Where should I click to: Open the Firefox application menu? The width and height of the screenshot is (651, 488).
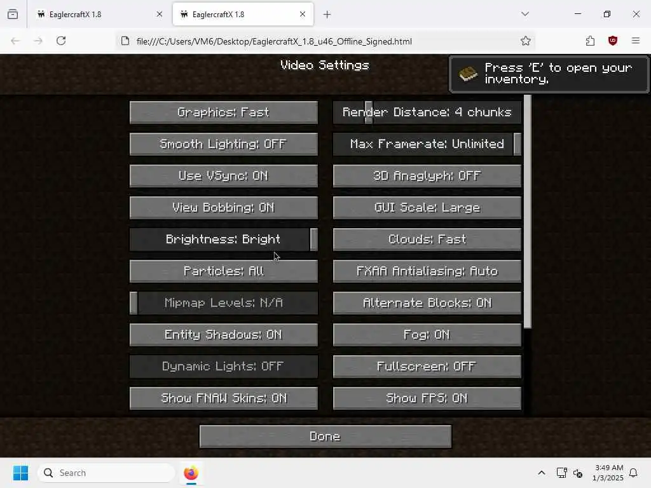pyautogui.click(x=636, y=41)
